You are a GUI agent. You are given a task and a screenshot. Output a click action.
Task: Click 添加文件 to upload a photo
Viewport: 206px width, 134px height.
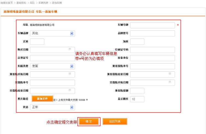click(42, 99)
